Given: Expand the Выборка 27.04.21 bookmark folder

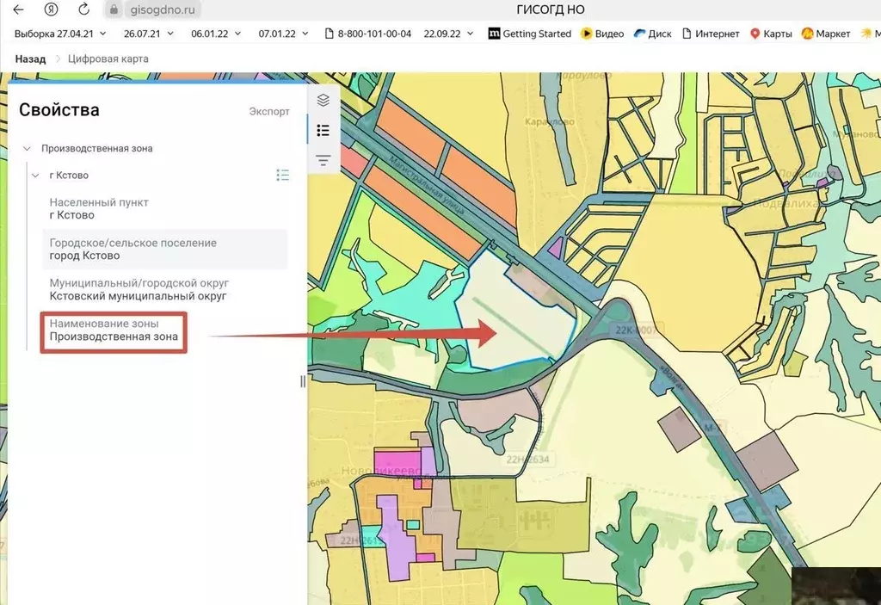Looking at the screenshot, I should pos(60,34).
